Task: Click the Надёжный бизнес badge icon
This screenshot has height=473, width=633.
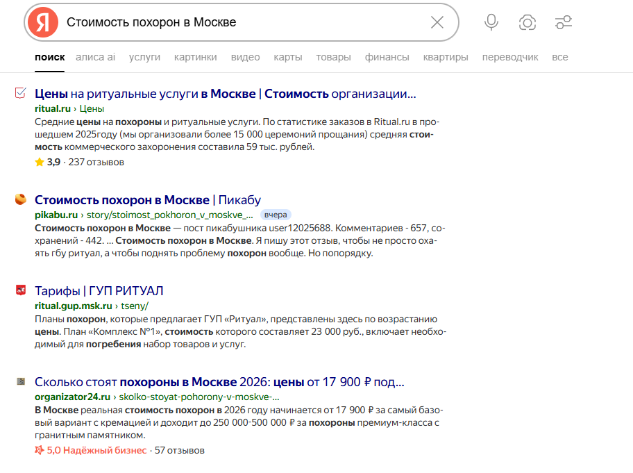Action: pos(39,450)
